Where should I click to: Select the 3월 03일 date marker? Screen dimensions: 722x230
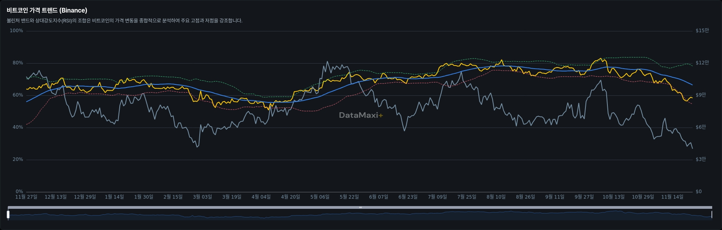pos(202,197)
